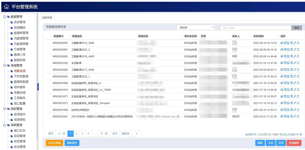Open the 请选择 dropdown
The height and width of the screenshot is (150, 305).
coord(196,28)
